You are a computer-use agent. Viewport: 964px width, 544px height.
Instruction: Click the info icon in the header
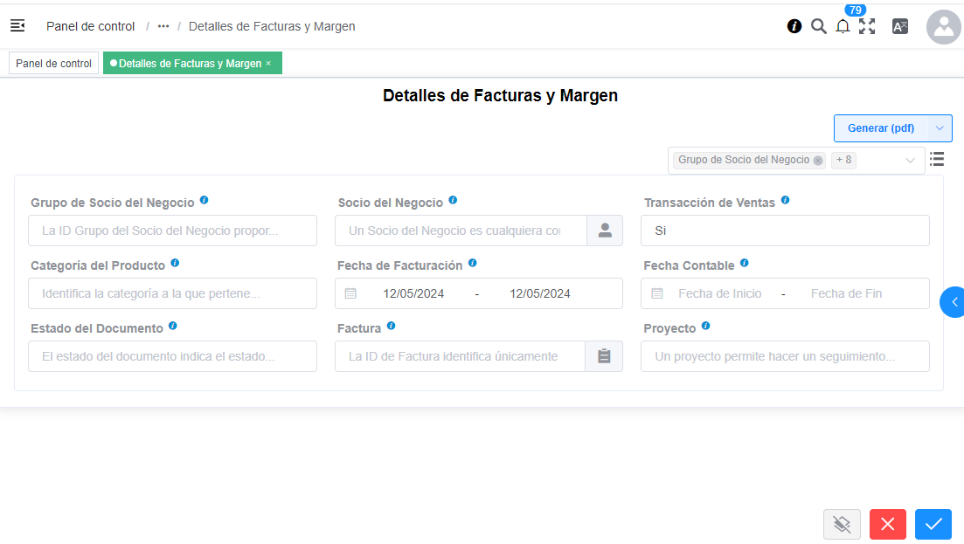(794, 26)
